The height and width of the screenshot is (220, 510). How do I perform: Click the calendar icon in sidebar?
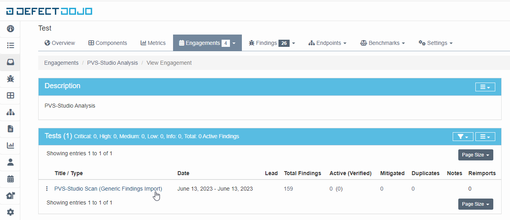click(10, 179)
